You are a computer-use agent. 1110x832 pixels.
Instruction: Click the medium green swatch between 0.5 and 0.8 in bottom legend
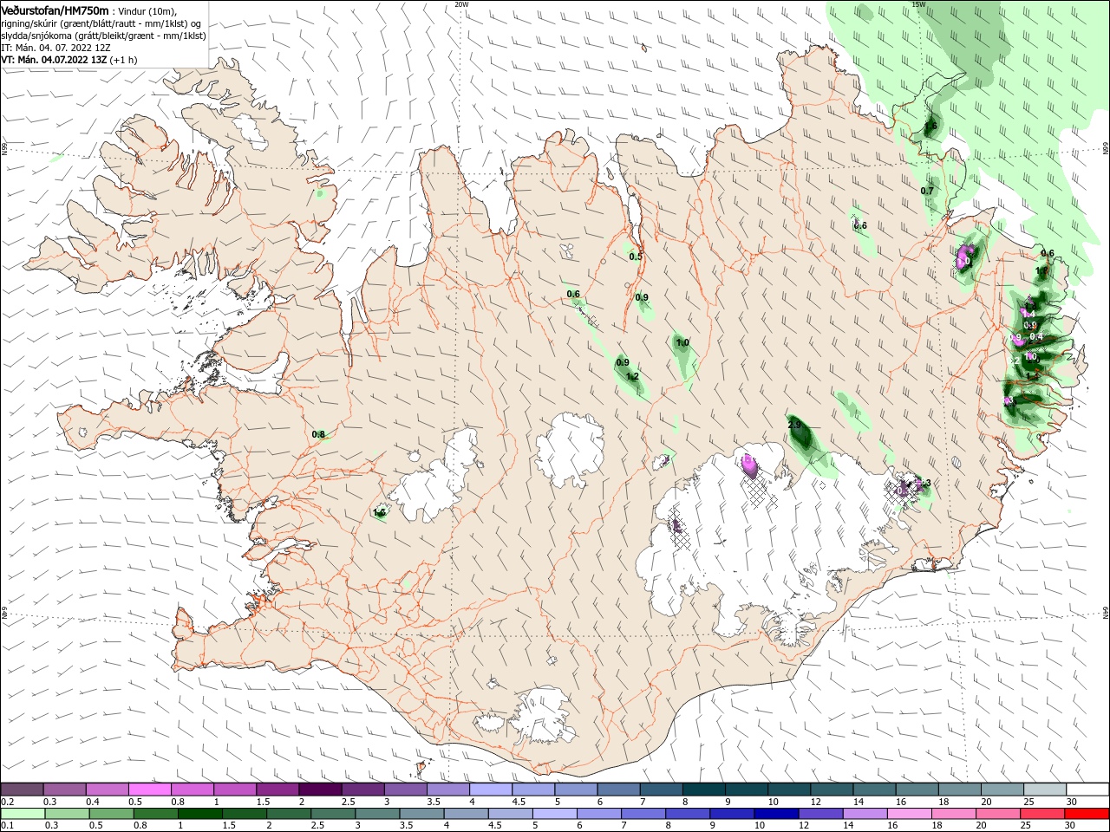pos(111,814)
